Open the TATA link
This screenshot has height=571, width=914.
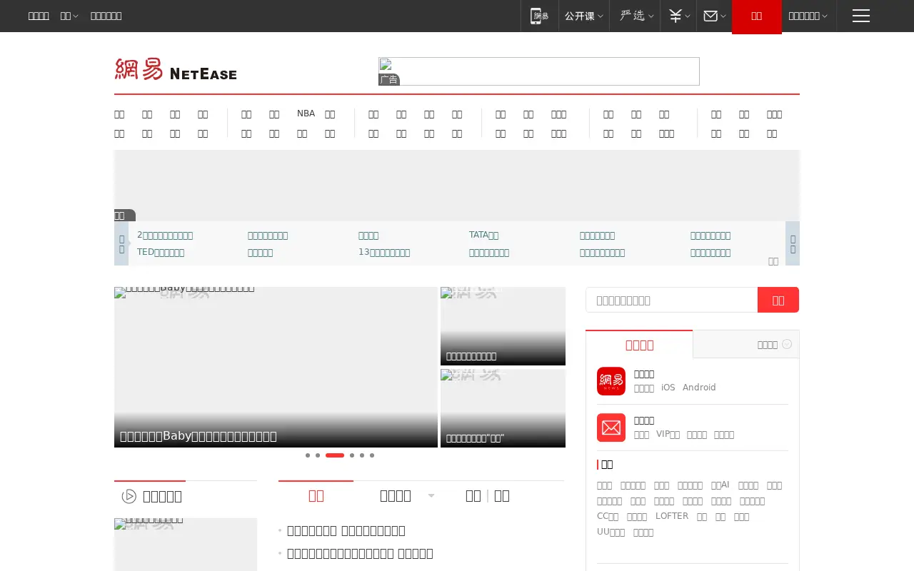coord(483,235)
